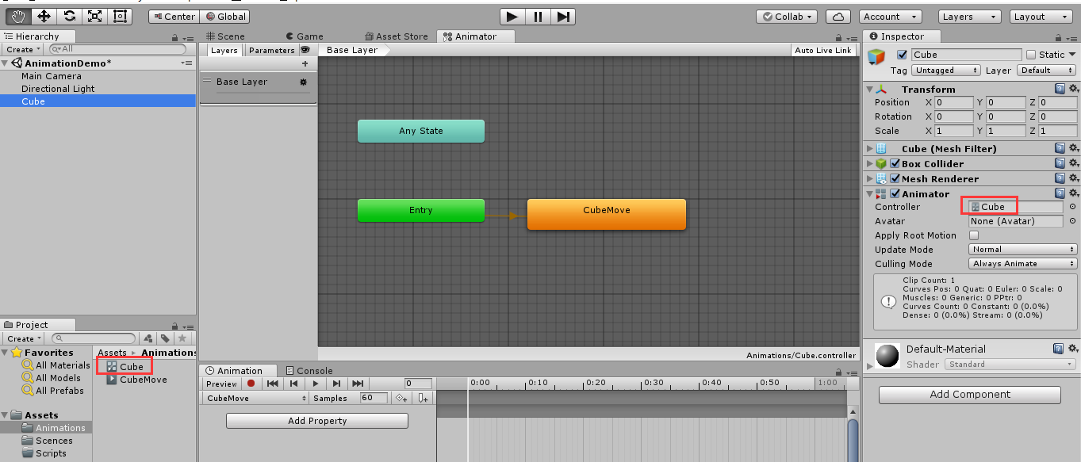The image size is (1081, 462).
Task: Enable Apply Root Motion checkbox
Action: tap(974, 235)
